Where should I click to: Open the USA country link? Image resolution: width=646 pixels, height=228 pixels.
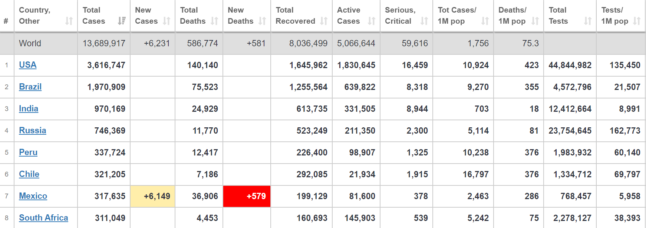[28, 65]
